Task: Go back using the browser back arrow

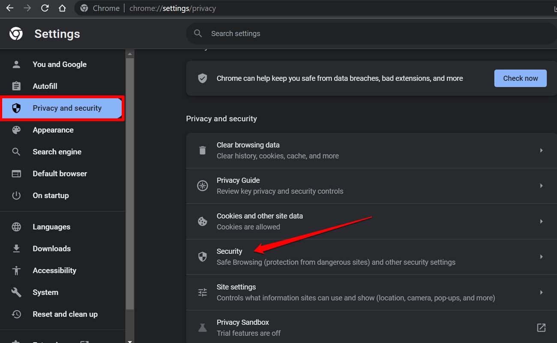Action: tap(9, 8)
